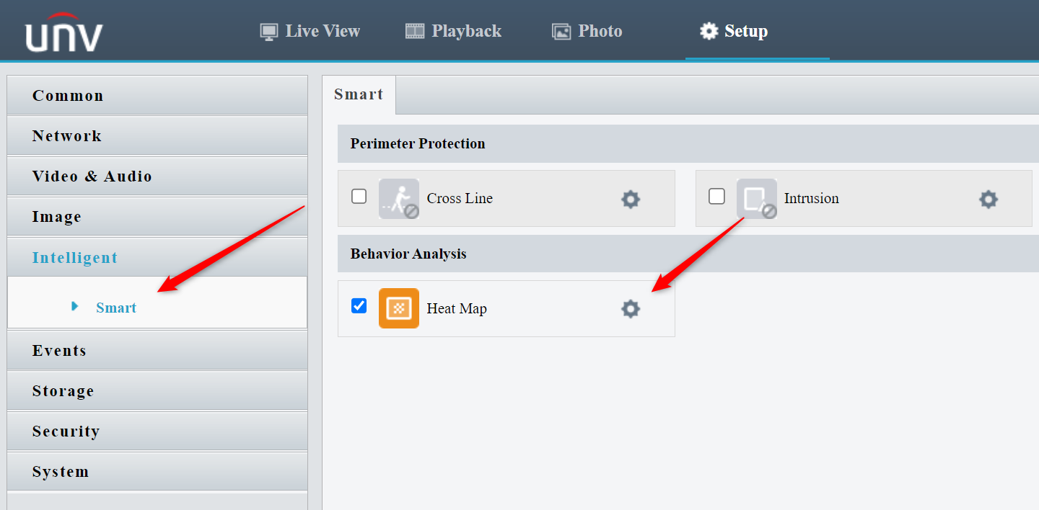
Task: Switch to the Playback tab
Action: point(453,31)
